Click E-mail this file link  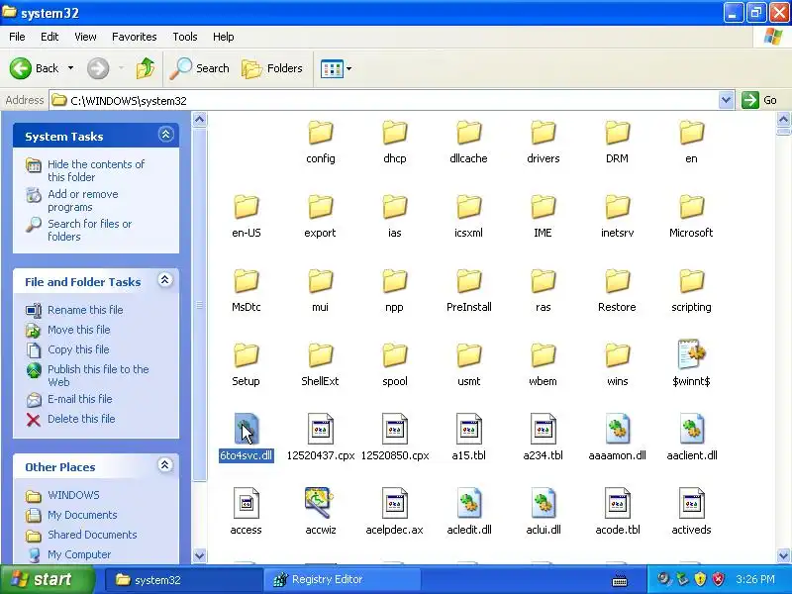tap(80, 399)
